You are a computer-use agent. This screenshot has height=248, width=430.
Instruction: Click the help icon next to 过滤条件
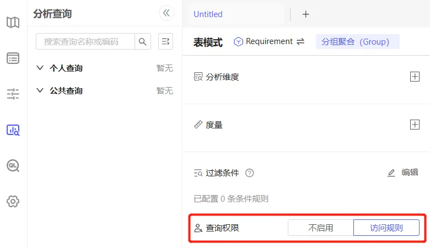[x=249, y=173]
